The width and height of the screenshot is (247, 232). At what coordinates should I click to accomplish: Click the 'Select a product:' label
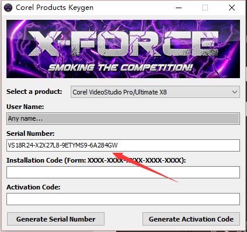[34, 92]
